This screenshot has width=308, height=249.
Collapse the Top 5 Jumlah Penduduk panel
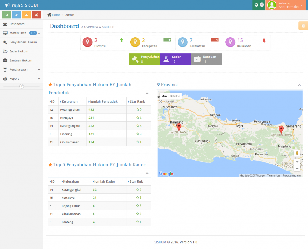[x=147, y=93]
